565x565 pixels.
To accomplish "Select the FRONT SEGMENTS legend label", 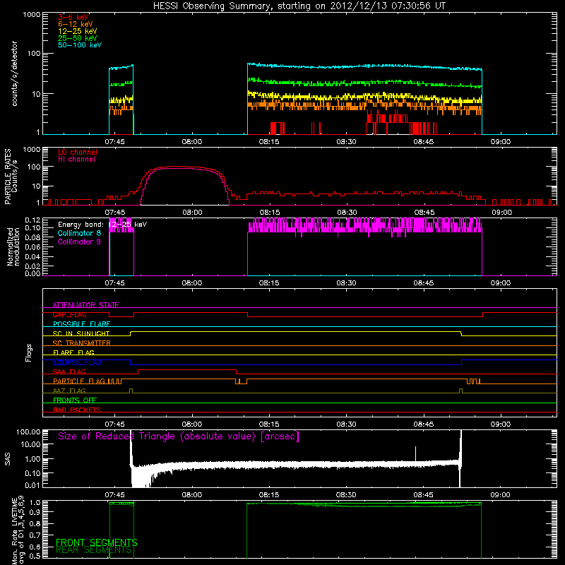I will pyautogui.click(x=97, y=542).
